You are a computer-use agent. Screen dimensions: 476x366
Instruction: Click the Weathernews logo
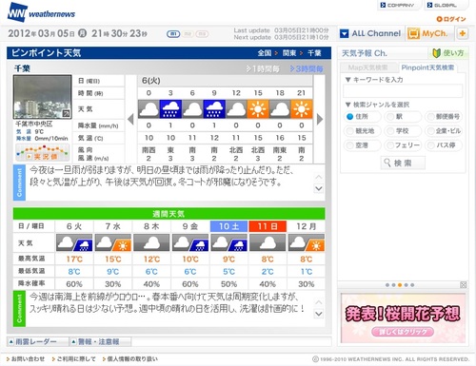tap(41, 12)
